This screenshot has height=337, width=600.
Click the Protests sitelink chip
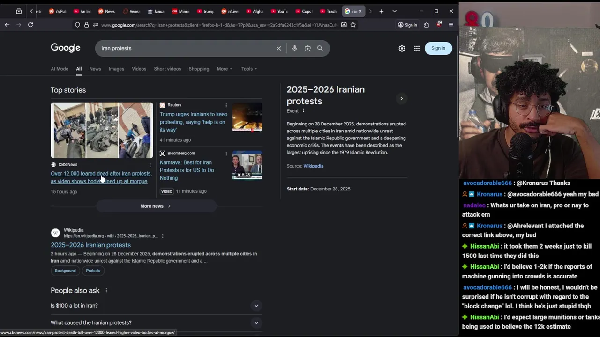point(93,271)
